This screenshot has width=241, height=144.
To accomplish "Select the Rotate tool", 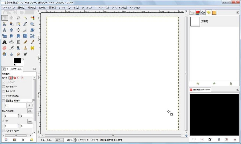I will click(32, 30).
